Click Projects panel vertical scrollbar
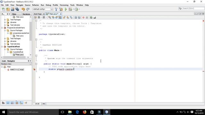 (30, 31)
